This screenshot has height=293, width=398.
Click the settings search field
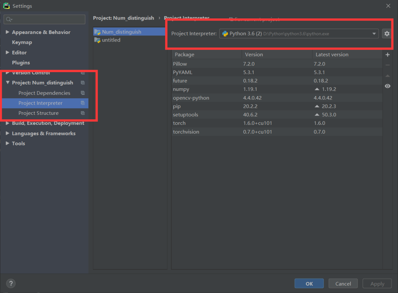pyautogui.click(x=45, y=20)
